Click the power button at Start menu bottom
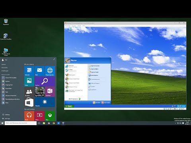The height and width of the screenshot is (143, 191). point(6,115)
